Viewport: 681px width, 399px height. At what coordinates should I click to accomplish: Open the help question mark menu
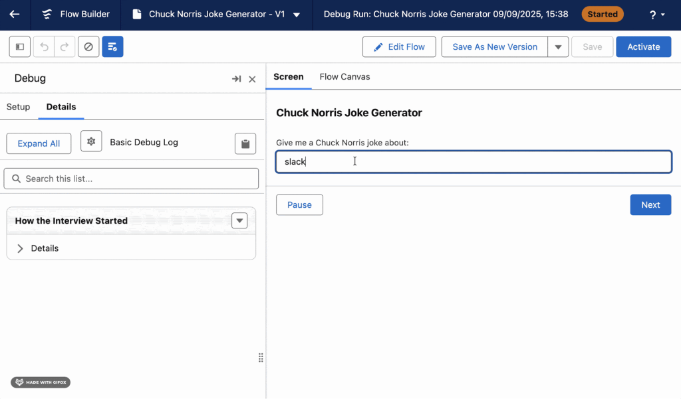click(656, 15)
